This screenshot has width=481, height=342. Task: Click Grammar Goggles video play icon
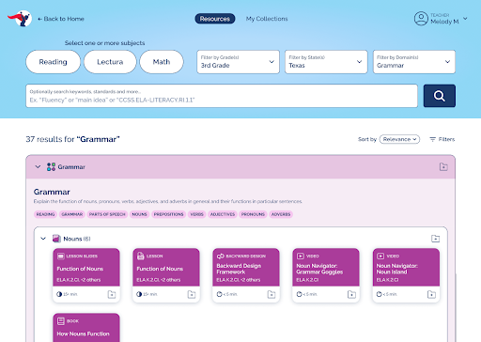(x=301, y=256)
